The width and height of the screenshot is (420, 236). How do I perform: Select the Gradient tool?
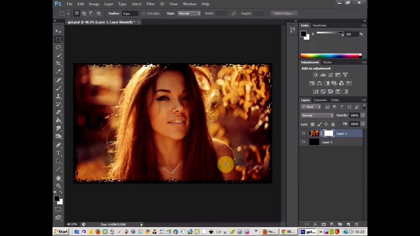coord(58,120)
